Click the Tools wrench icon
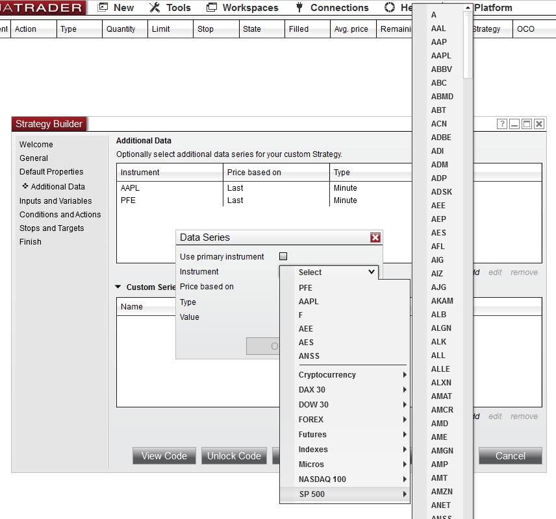 (x=155, y=7)
